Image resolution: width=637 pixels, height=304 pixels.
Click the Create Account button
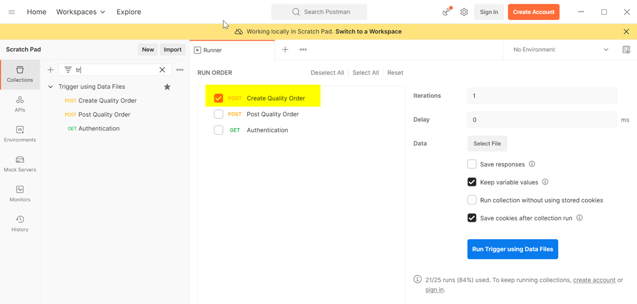533,12
